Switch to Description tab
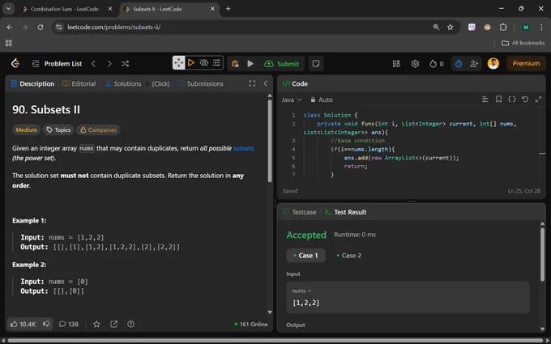 coord(32,83)
